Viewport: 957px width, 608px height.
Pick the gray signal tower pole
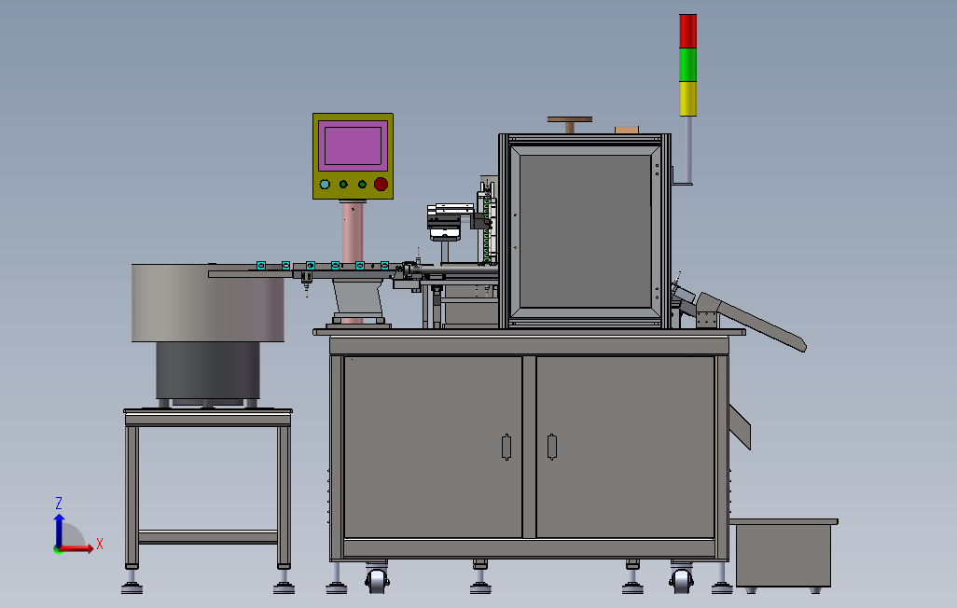689,149
